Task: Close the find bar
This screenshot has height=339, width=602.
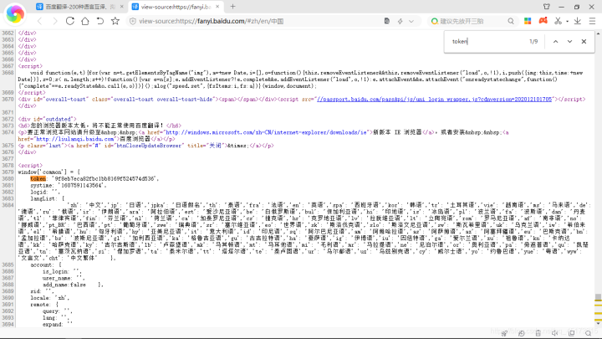Action: point(584,42)
